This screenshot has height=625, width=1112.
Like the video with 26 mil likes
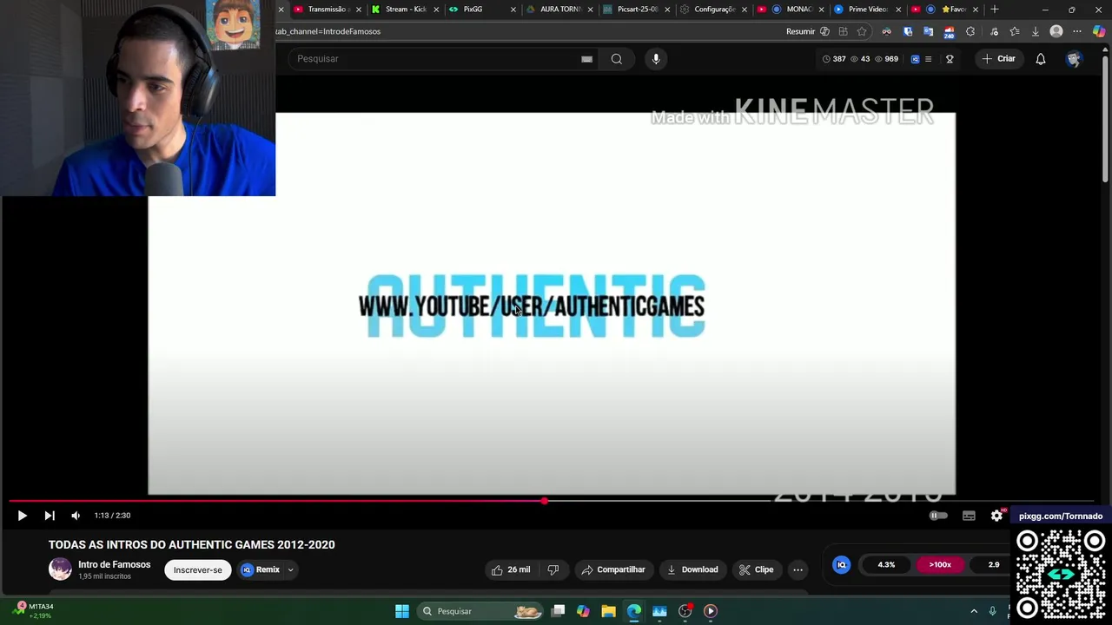(511, 569)
